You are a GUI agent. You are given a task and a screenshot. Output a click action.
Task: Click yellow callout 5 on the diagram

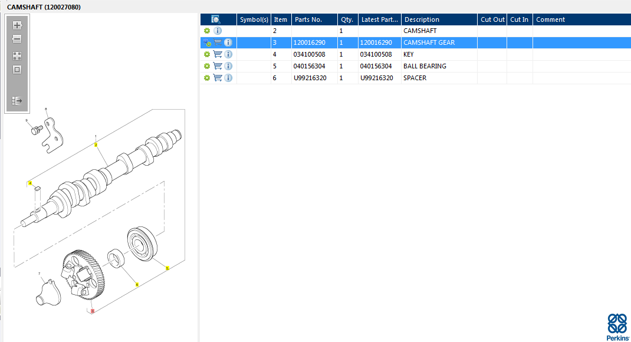pyautogui.click(x=167, y=268)
